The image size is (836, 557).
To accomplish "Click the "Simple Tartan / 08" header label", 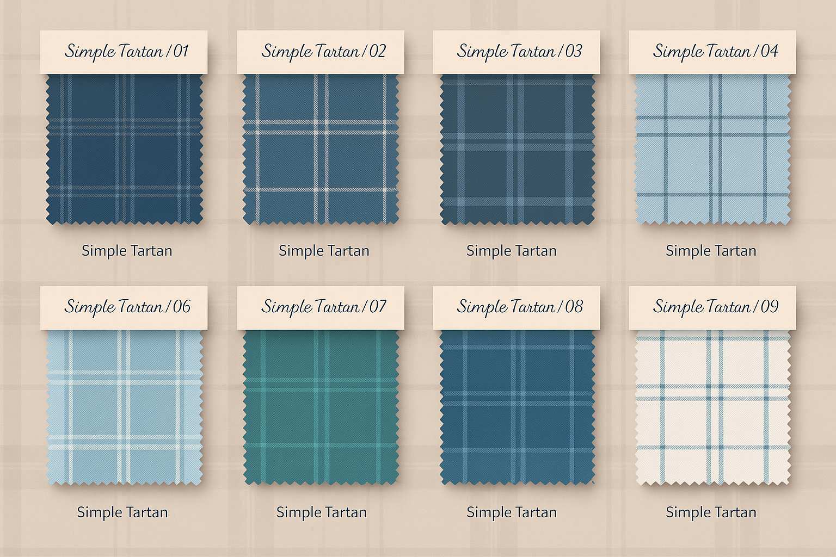I will click(517, 307).
